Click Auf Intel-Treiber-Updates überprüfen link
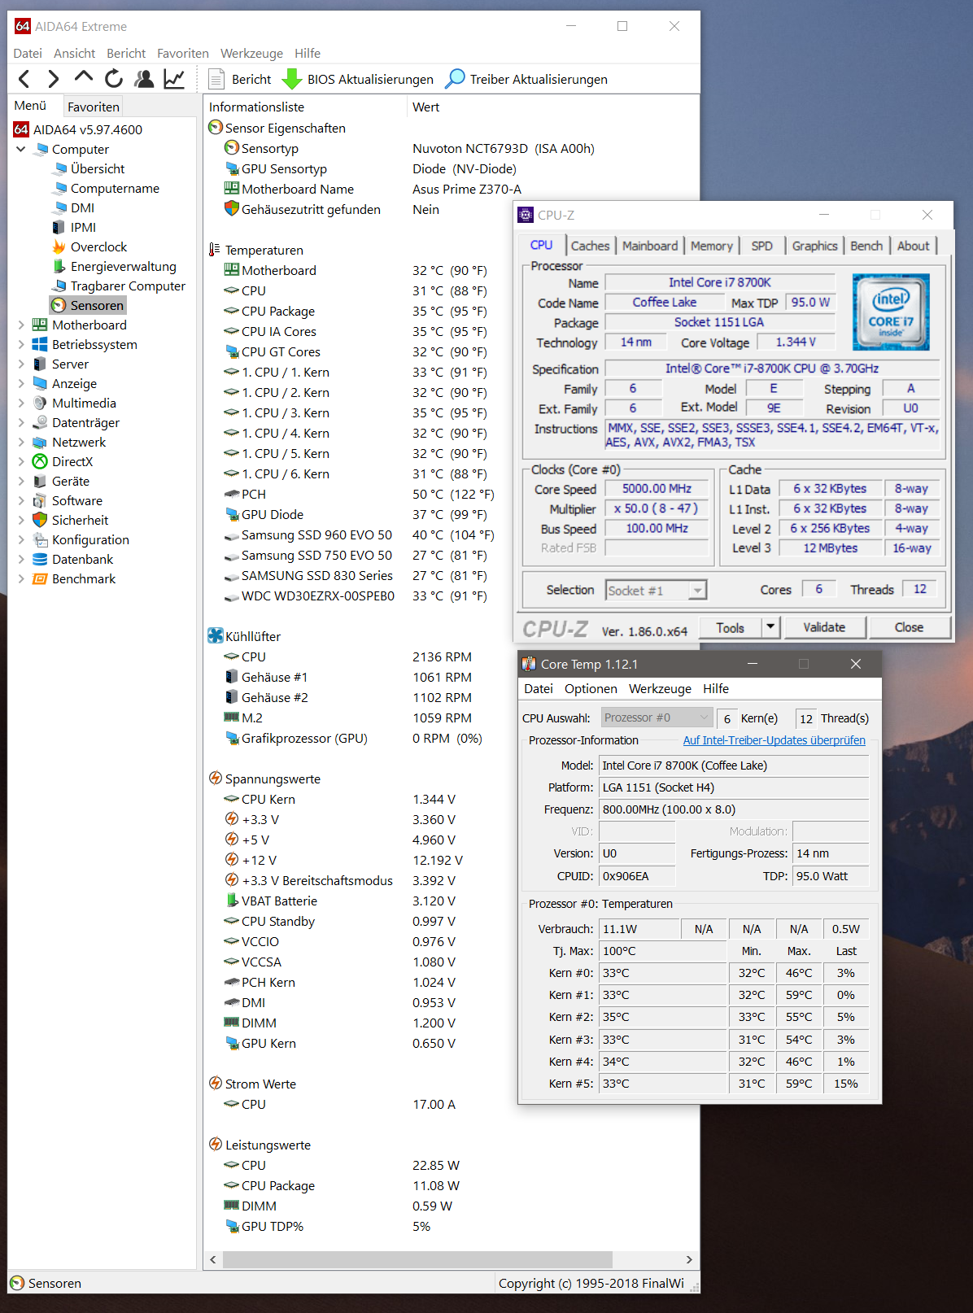This screenshot has width=973, height=1313. click(x=774, y=740)
